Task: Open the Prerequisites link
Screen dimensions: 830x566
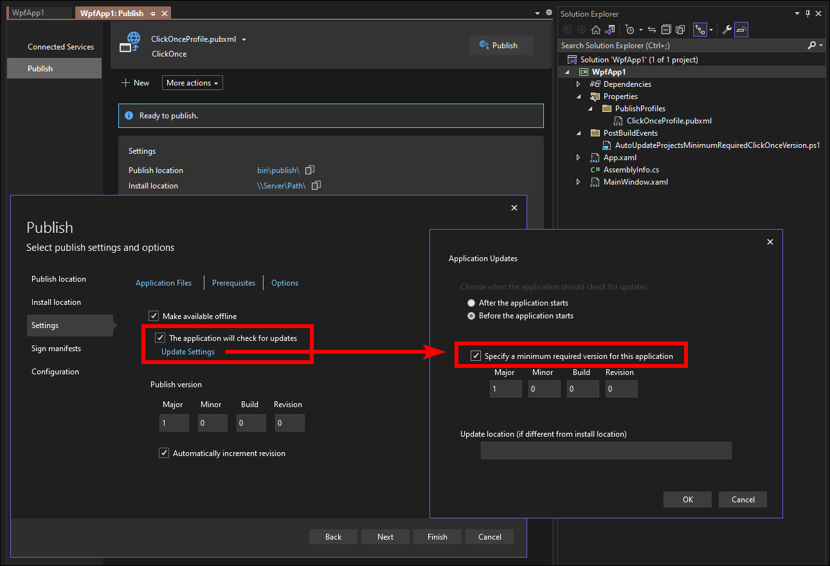Action: (233, 283)
